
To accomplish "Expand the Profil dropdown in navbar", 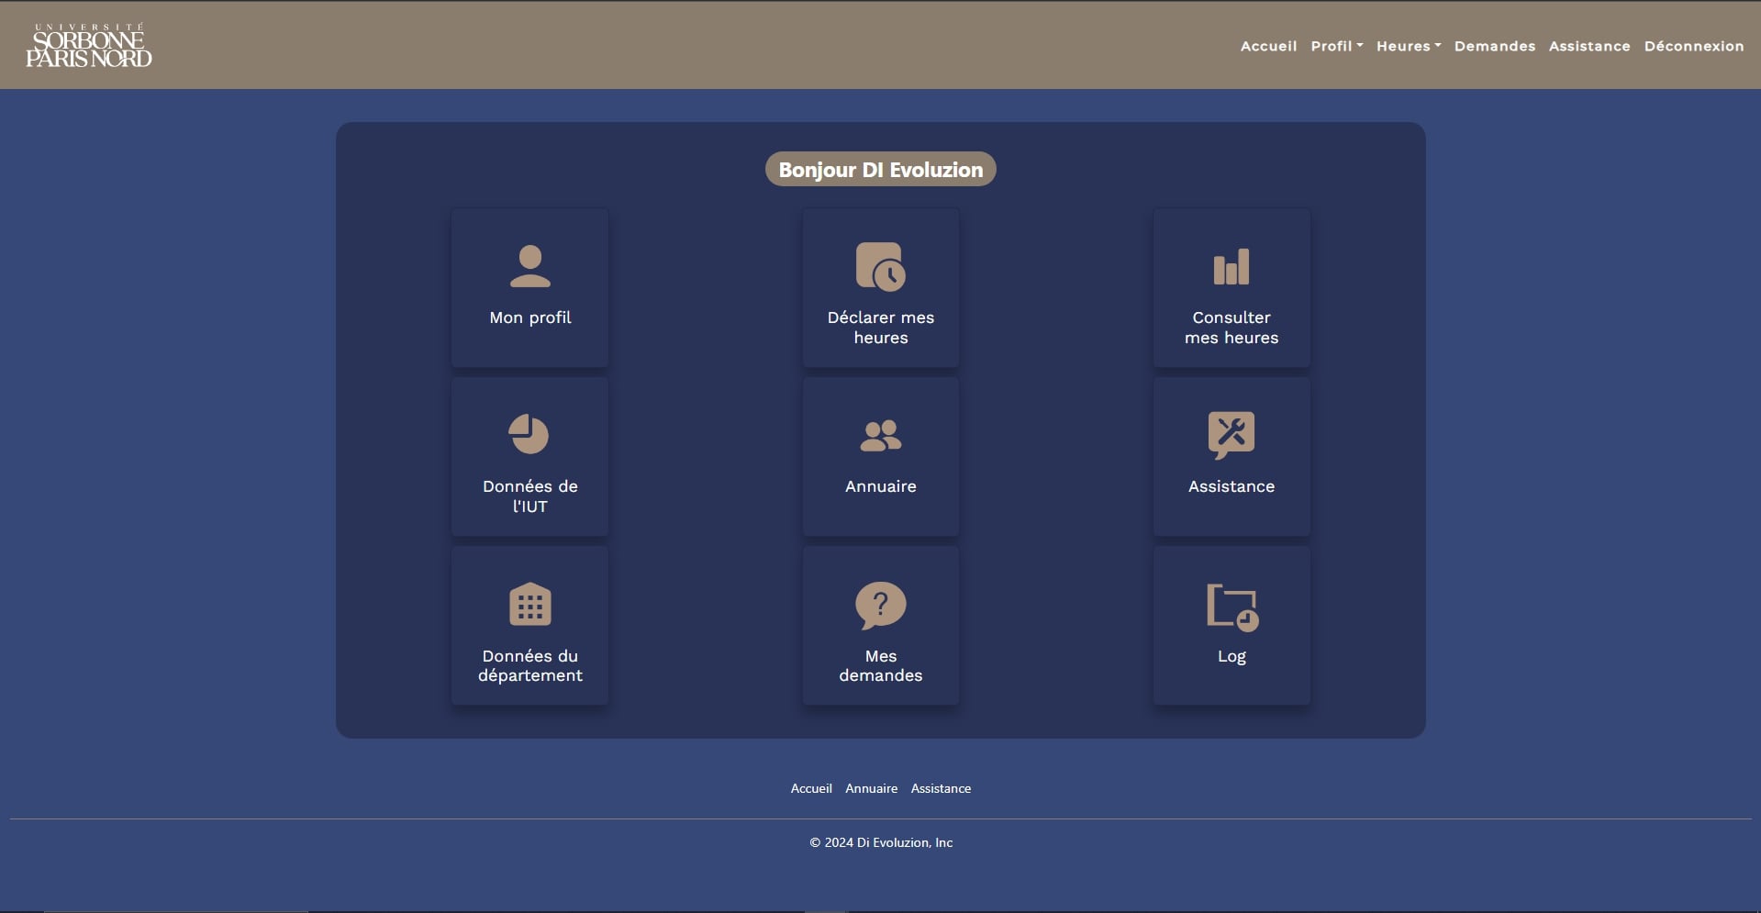I will pos(1336,46).
